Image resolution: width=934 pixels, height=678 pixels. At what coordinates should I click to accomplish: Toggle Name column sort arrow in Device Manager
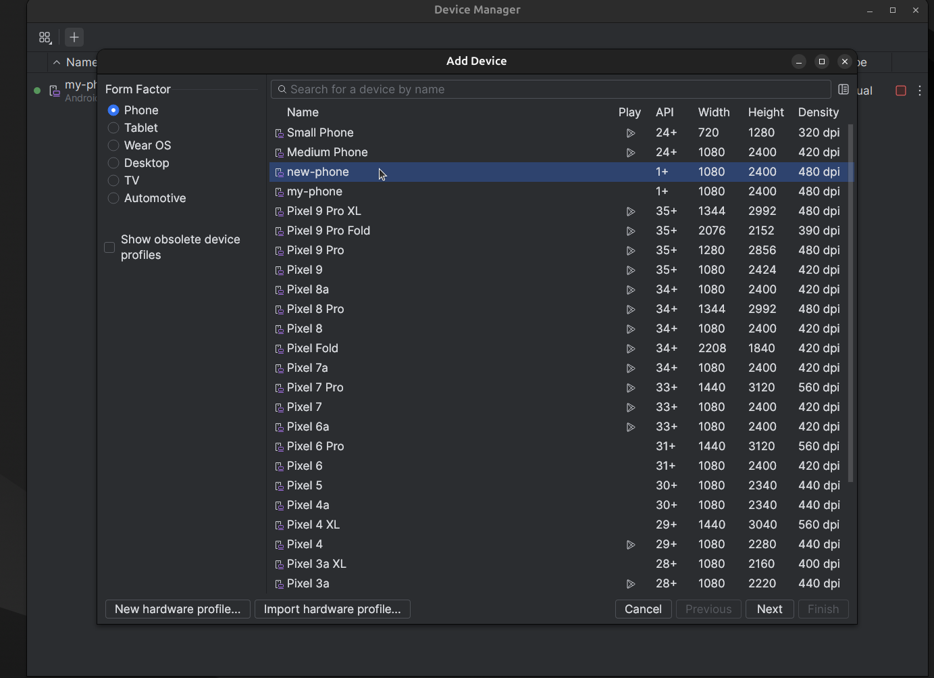click(x=57, y=62)
